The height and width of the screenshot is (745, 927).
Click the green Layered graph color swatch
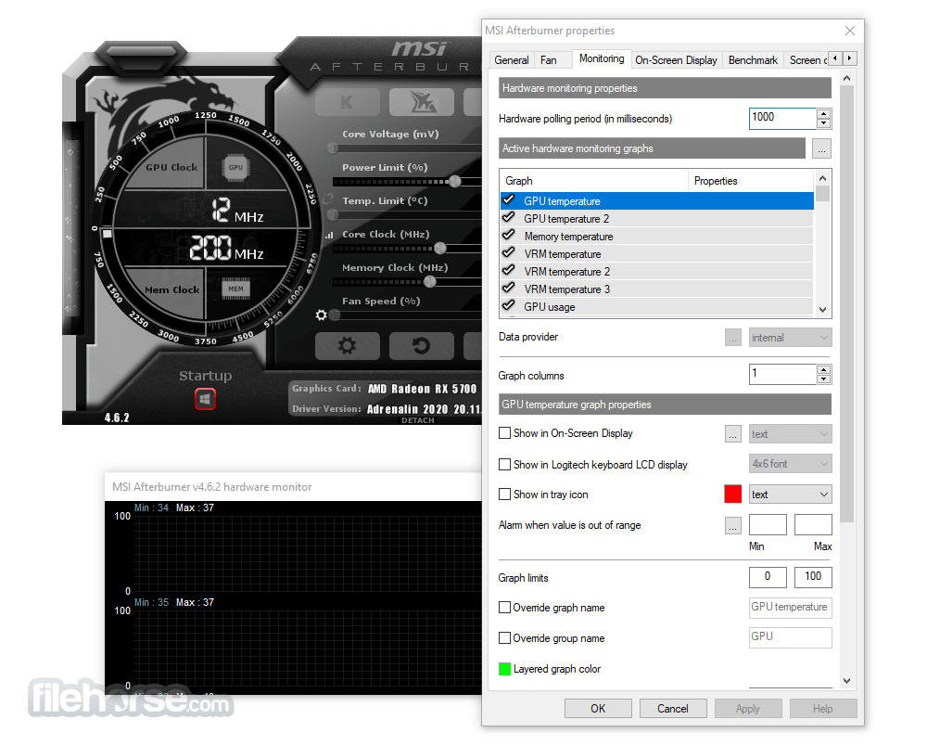coord(504,669)
